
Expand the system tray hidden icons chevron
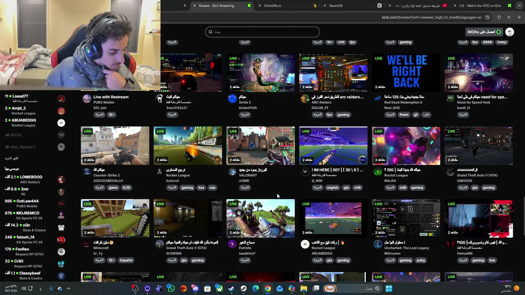coord(68,288)
